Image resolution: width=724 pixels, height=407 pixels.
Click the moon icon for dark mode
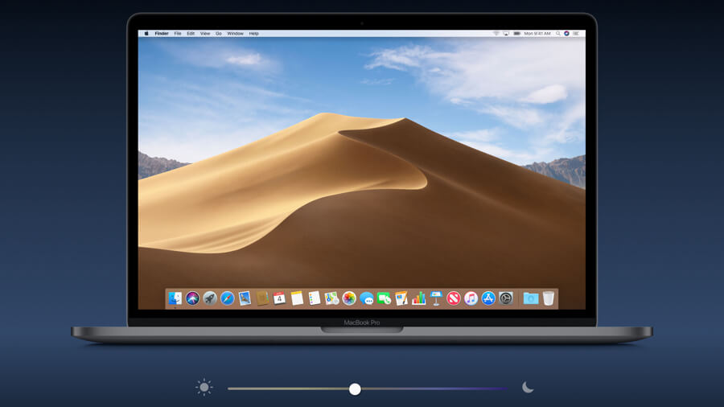click(x=528, y=388)
